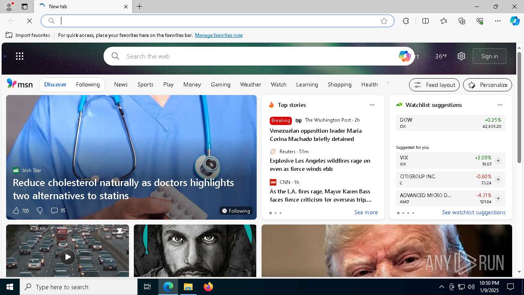
Task: Open Watchlist suggestions more options menu
Action: [x=499, y=105]
